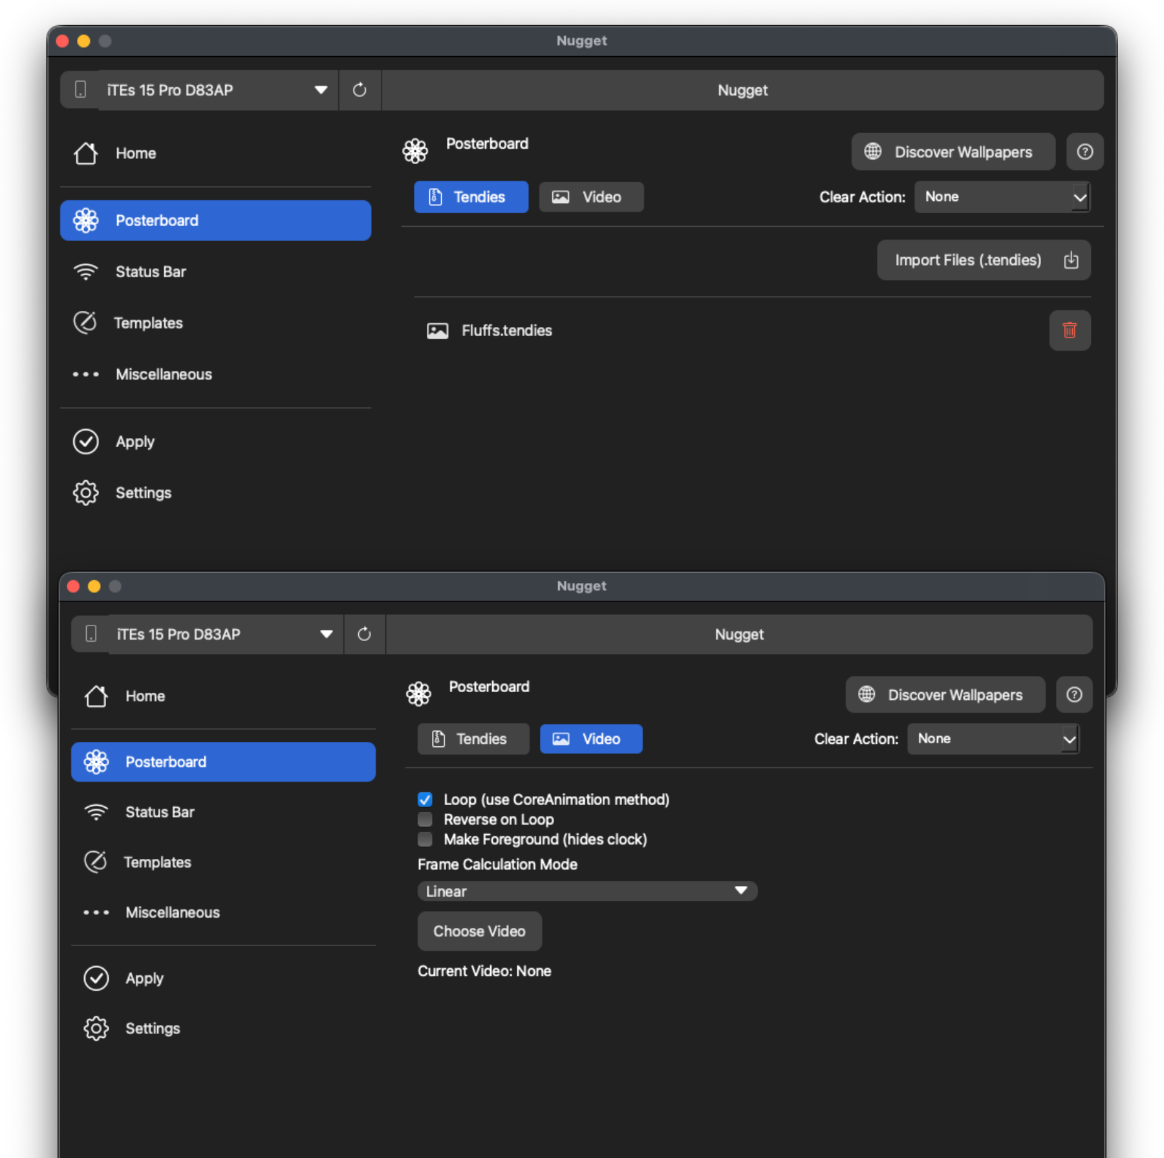Viewport: 1164px width, 1158px height.
Task: Switch to Tendies tab in the lower window
Action: (x=473, y=739)
